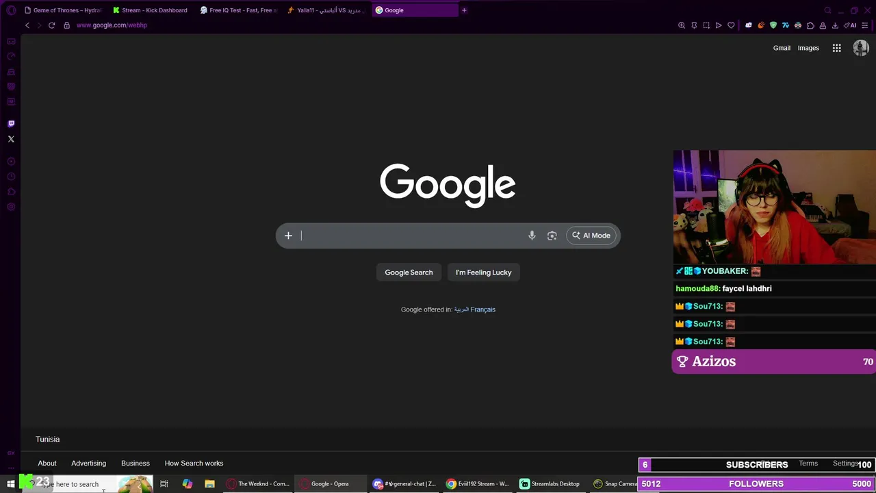Click the send/flow arrow icon
This screenshot has width=876, height=493.
[719, 25]
